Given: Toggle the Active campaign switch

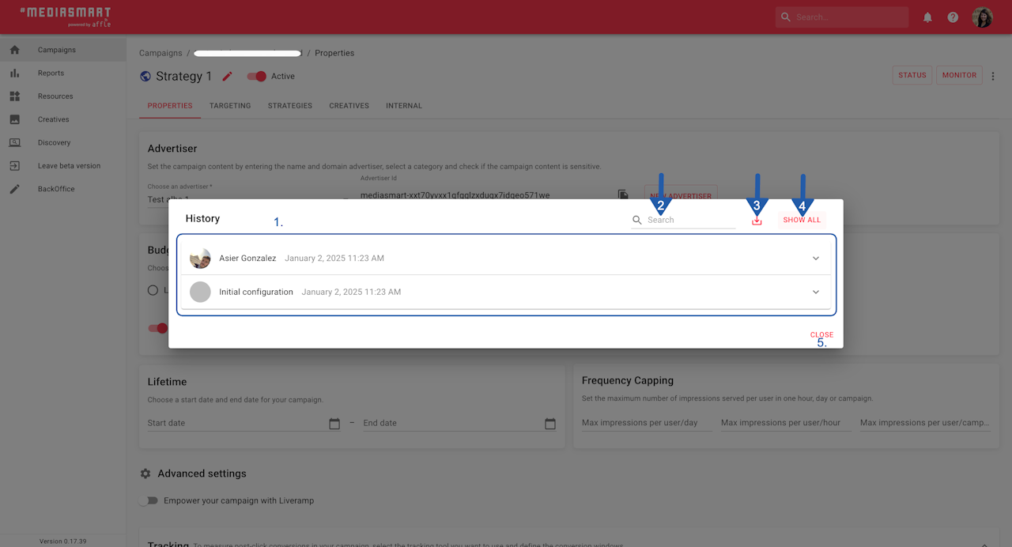Looking at the screenshot, I should [x=257, y=77].
